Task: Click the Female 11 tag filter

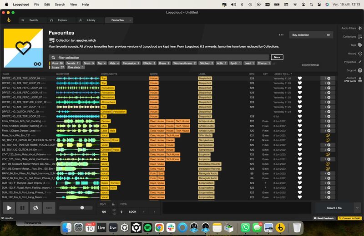Action: tap(73, 63)
